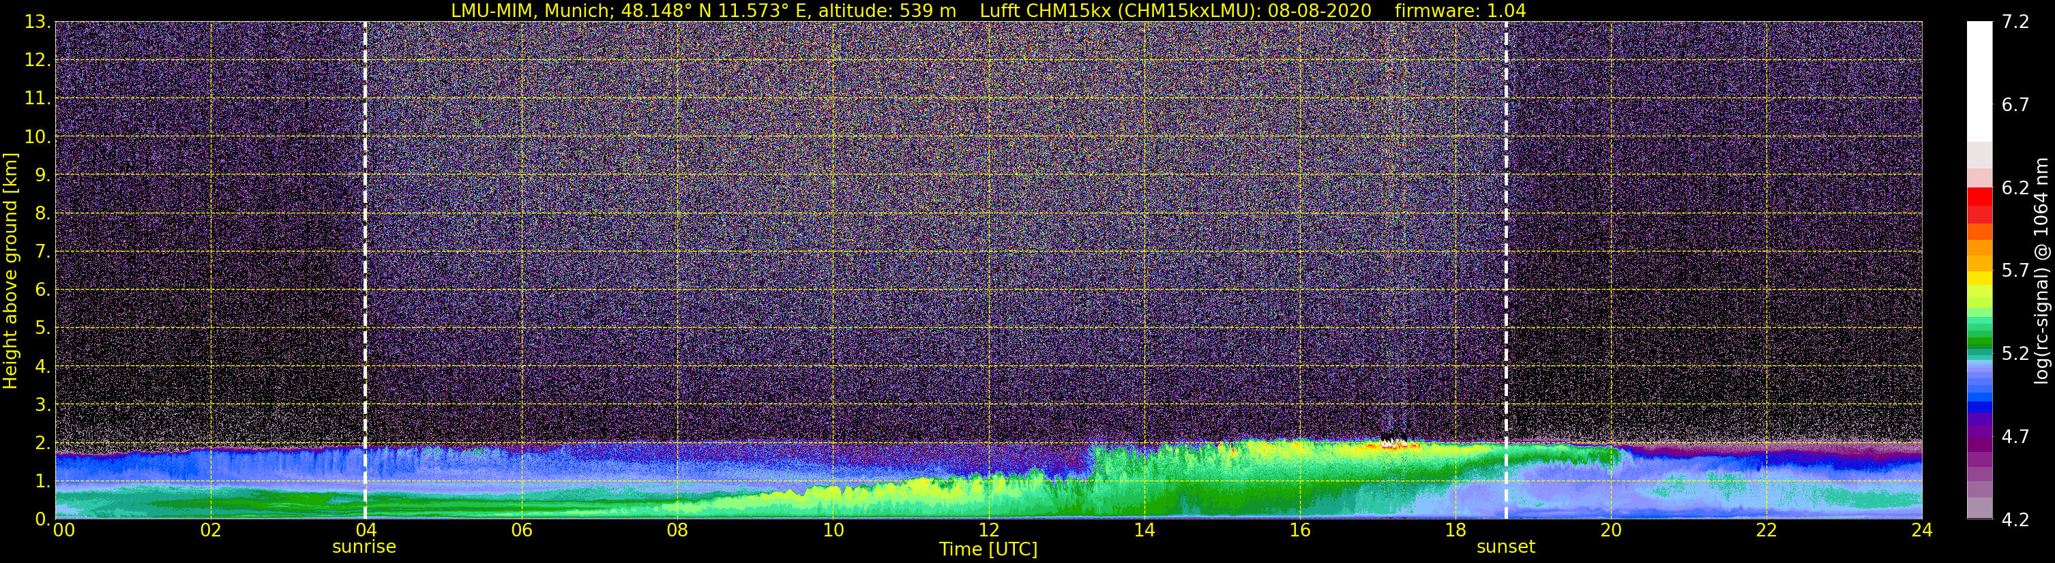2055x563 pixels.
Task: Click the '18' time tick label
Action: coord(1455,530)
